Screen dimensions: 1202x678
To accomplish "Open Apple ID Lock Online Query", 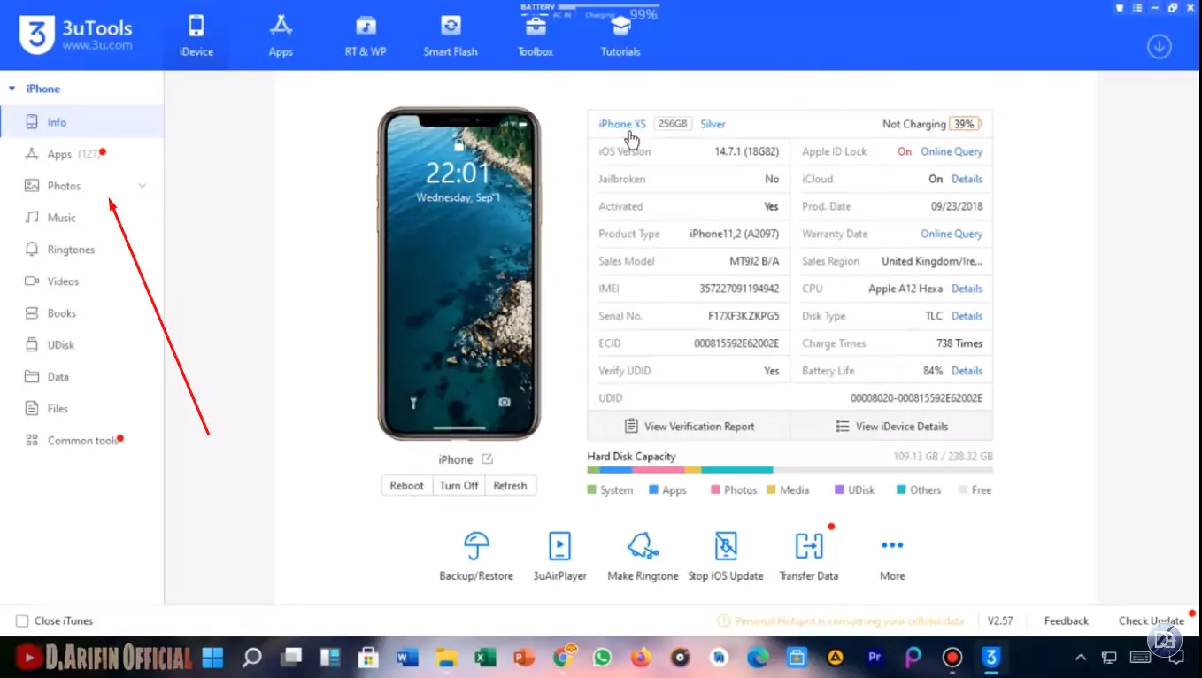I will [x=952, y=151].
